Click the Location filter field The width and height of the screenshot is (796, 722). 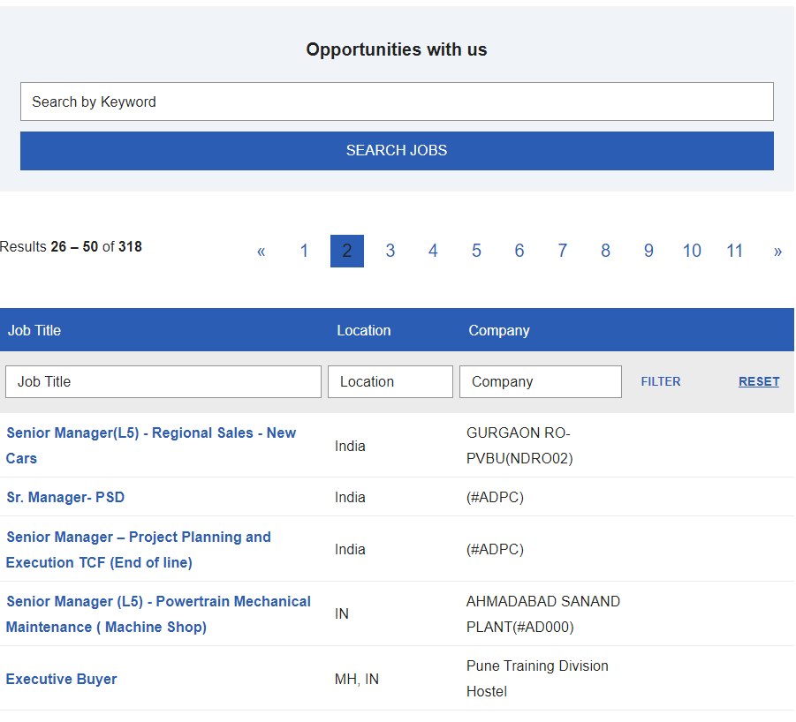tap(390, 382)
